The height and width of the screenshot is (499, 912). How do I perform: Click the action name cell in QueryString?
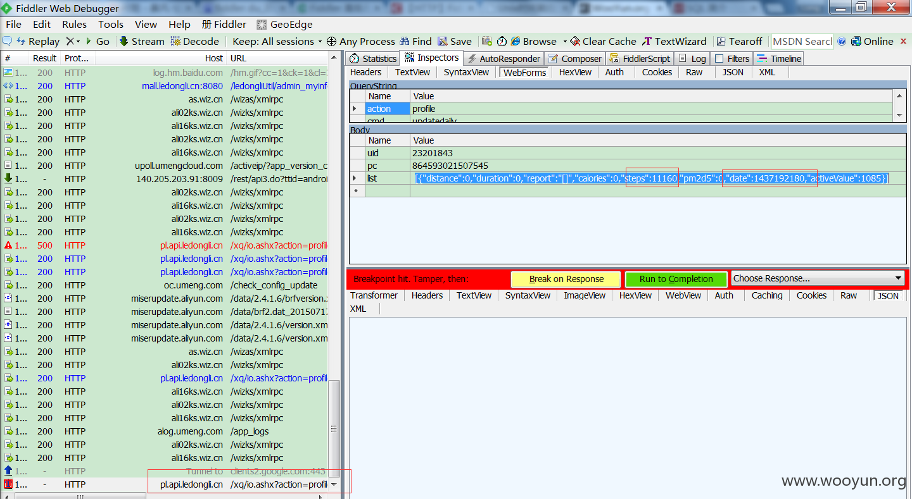pyautogui.click(x=388, y=109)
